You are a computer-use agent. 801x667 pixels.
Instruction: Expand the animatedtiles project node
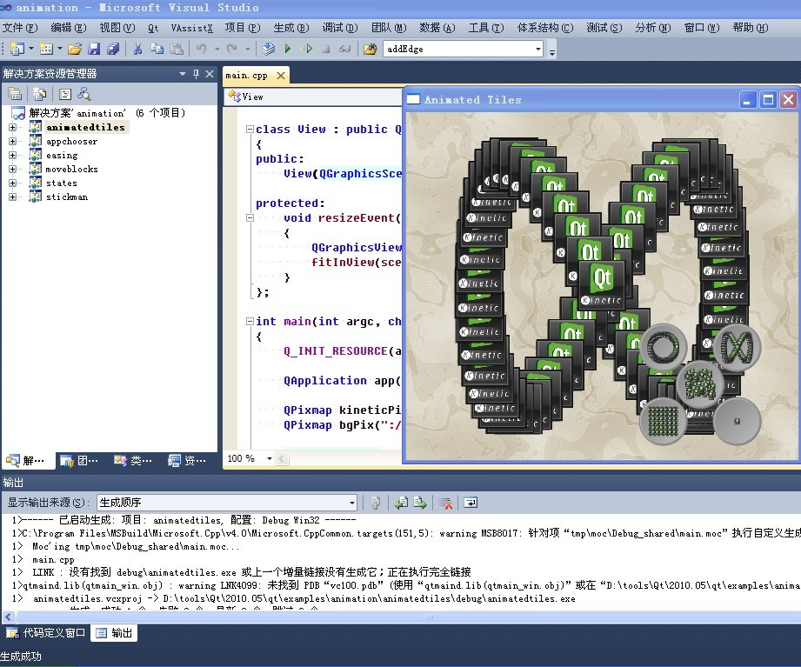(13, 127)
